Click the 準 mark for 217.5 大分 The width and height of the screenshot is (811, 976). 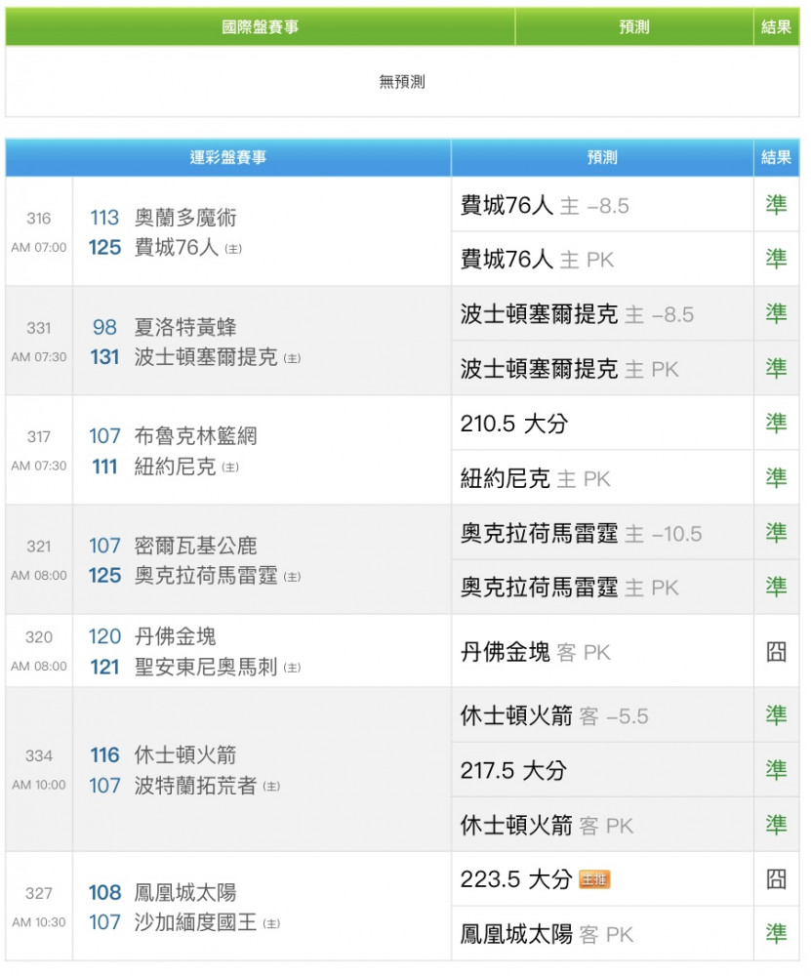click(x=776, y=770)
